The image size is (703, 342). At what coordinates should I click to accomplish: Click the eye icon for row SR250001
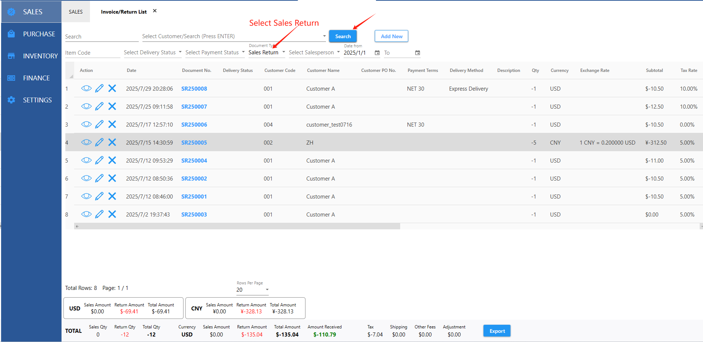86,196
